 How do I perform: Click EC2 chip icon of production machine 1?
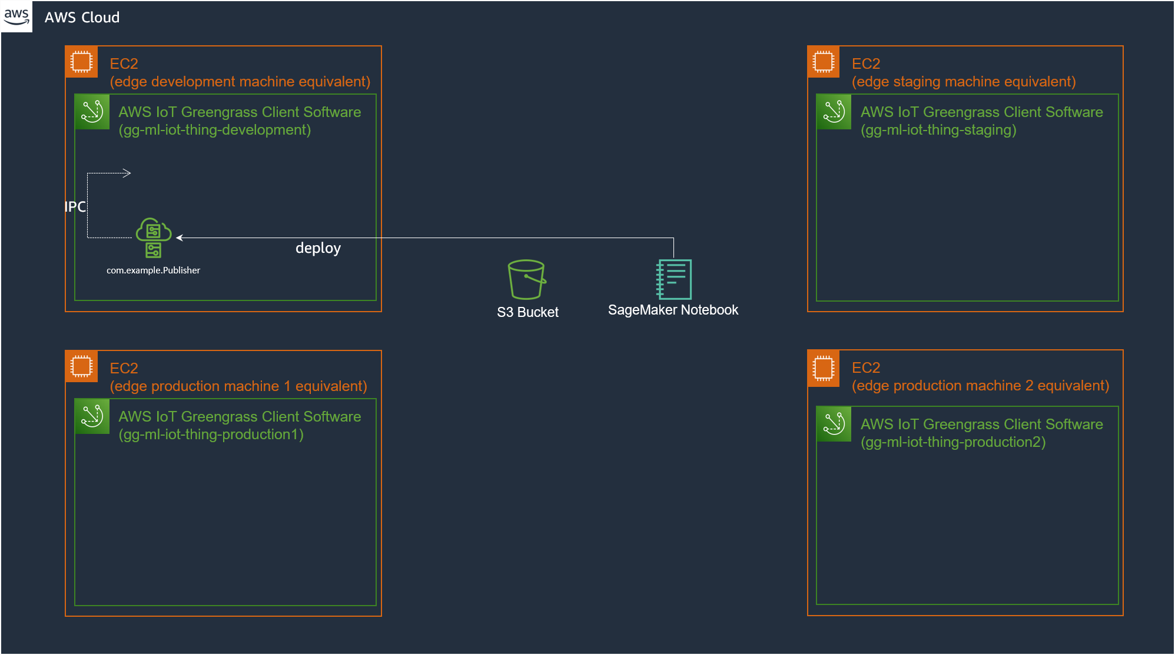pos(81,366)
